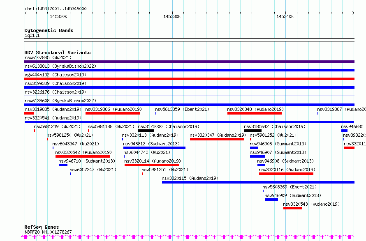Select the RefSeq Genes track title

click(x=42, y=227)
